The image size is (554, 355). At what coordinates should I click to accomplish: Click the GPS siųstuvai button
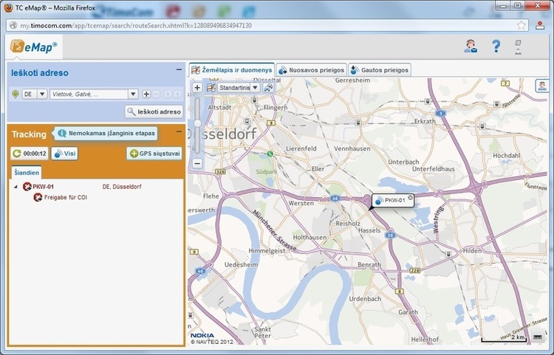[154, 154]
